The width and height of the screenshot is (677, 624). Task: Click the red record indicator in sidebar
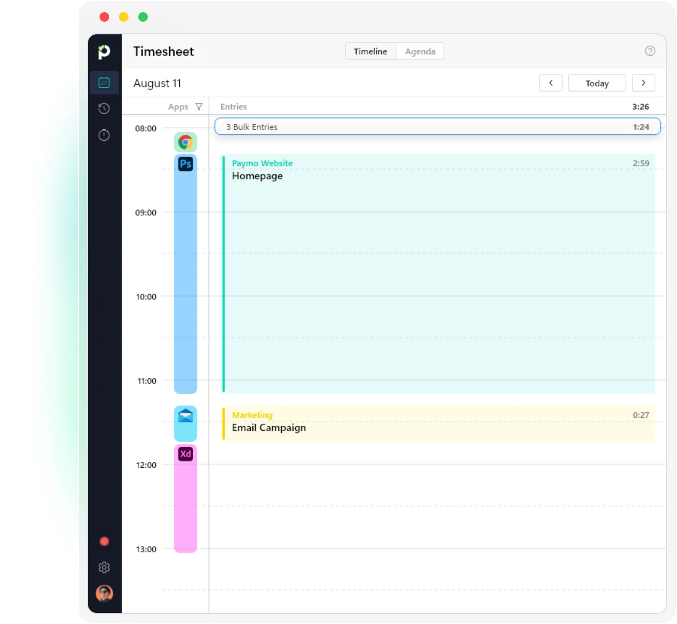(x=104, y=541)
